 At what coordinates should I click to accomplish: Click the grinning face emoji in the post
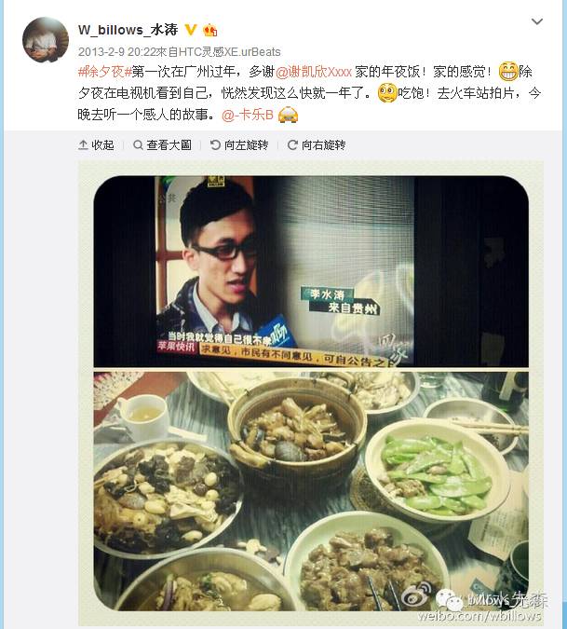click(x=508, y=72)
